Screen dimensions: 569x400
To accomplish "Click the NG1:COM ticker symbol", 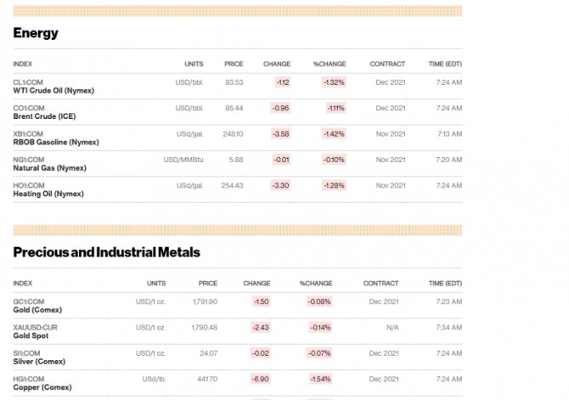I will [x=29, y=160].
